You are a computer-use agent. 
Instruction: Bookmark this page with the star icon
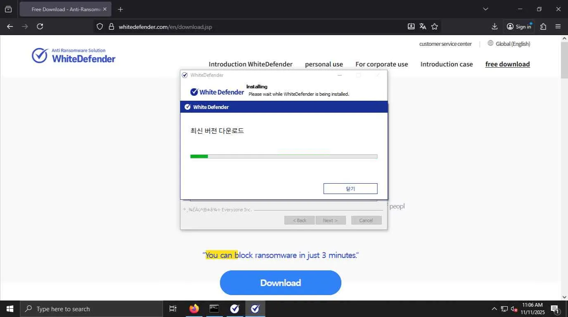coord(435,26)
